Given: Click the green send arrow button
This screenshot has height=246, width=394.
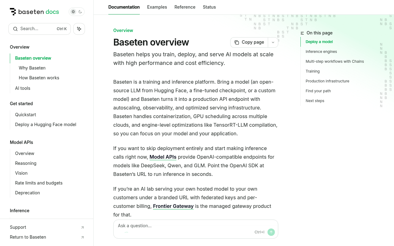Looking at the screenshot, I should point(271,232).
